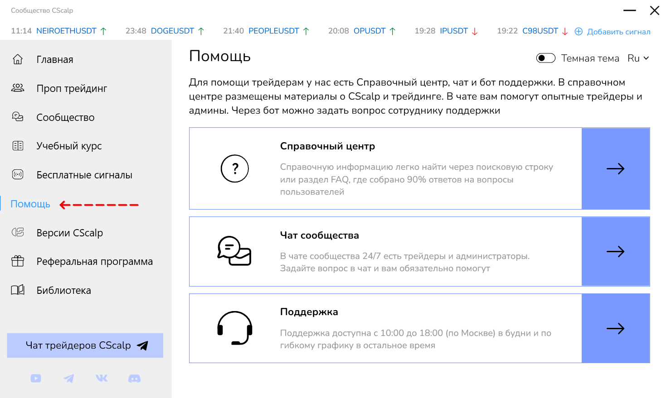Open Справочный центр with its arrow button
The image size is (666, 398).
pyautogui.click(x=616, y=168)
